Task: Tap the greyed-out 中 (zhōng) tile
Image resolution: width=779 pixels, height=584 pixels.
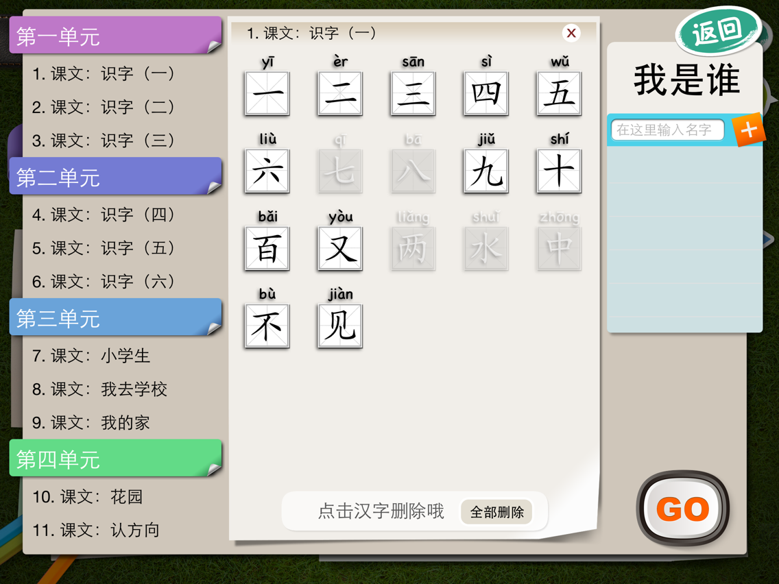Action: pyautogui.click(x=559, y=248)
